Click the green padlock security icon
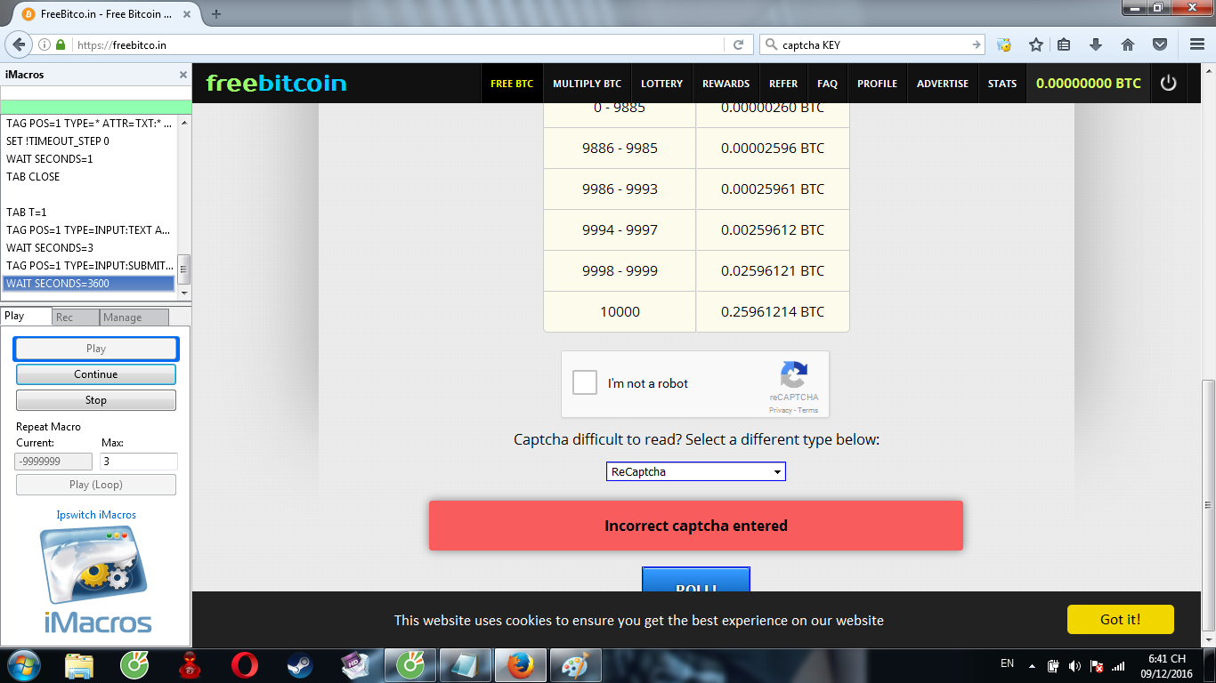 pos(61,44)
